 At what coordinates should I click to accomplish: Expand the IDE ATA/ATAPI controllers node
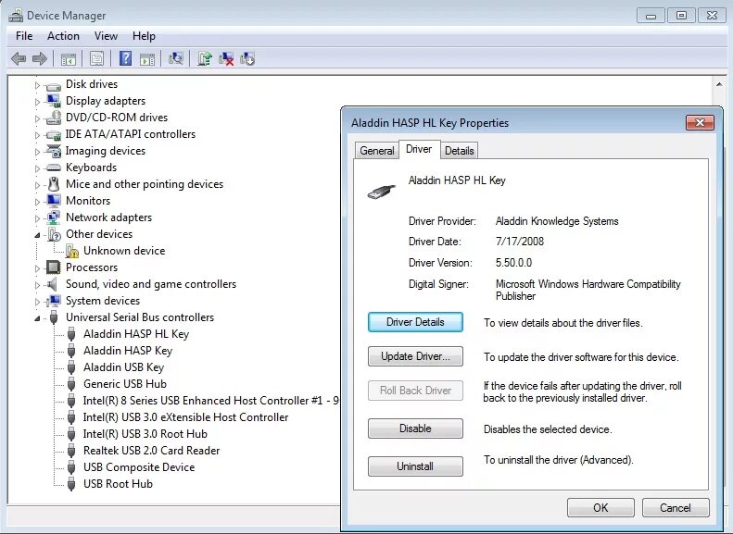click(x=37, y=135)
